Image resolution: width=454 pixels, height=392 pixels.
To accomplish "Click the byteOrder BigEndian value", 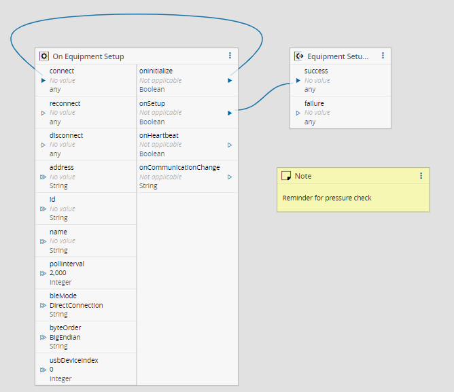I will 65,337.
